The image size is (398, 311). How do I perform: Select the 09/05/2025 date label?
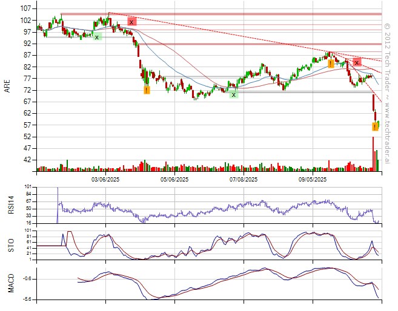313,179
